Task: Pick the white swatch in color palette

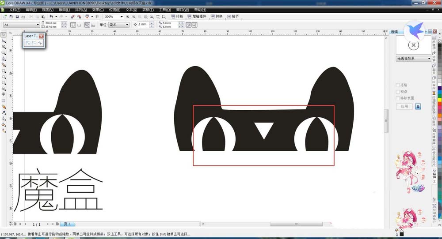Action: [x=439, y=84]
